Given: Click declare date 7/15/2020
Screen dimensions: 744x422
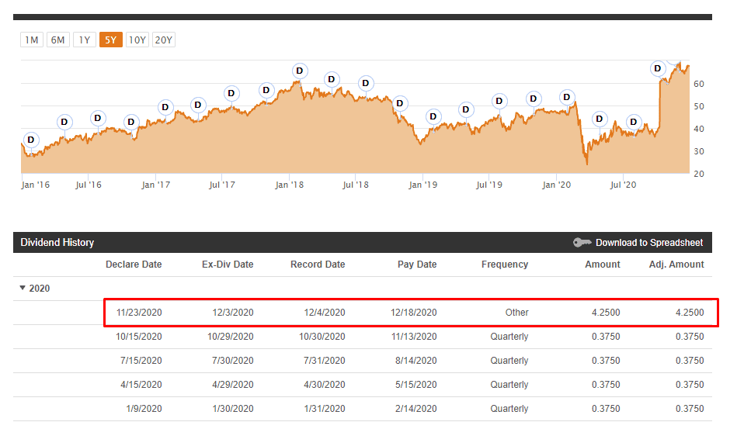Looking at the screenshot, I should click(x=141, y=361).
